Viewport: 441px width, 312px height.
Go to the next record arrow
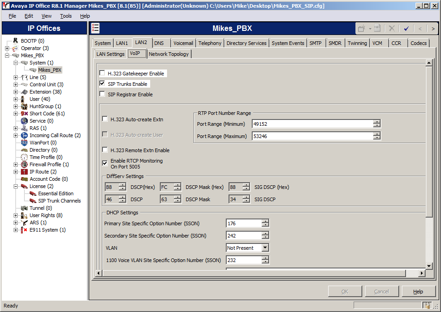point(433,28)
